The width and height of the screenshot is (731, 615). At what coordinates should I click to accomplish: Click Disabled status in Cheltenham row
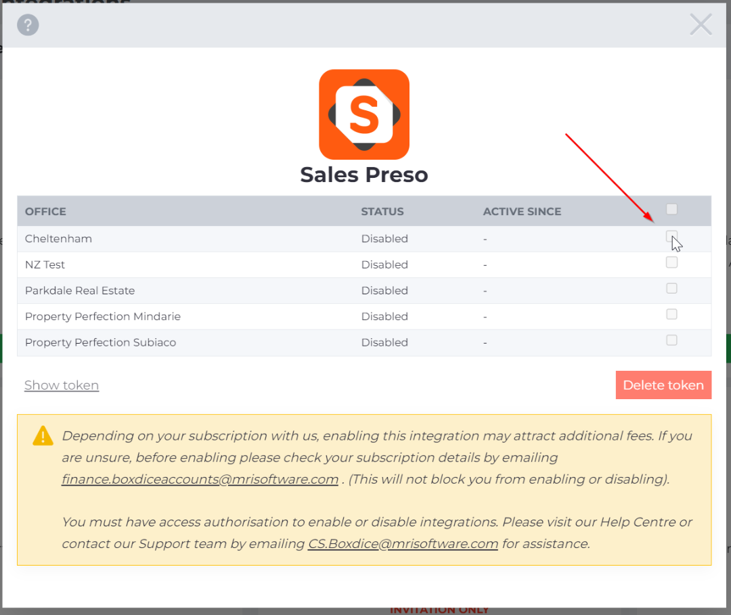click(x=384, y=239)
